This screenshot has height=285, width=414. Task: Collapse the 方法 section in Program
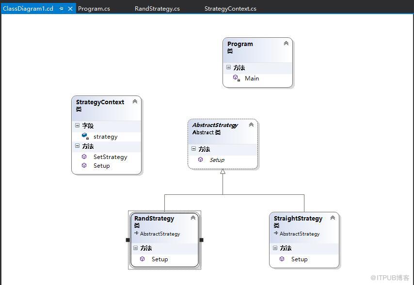229,67
